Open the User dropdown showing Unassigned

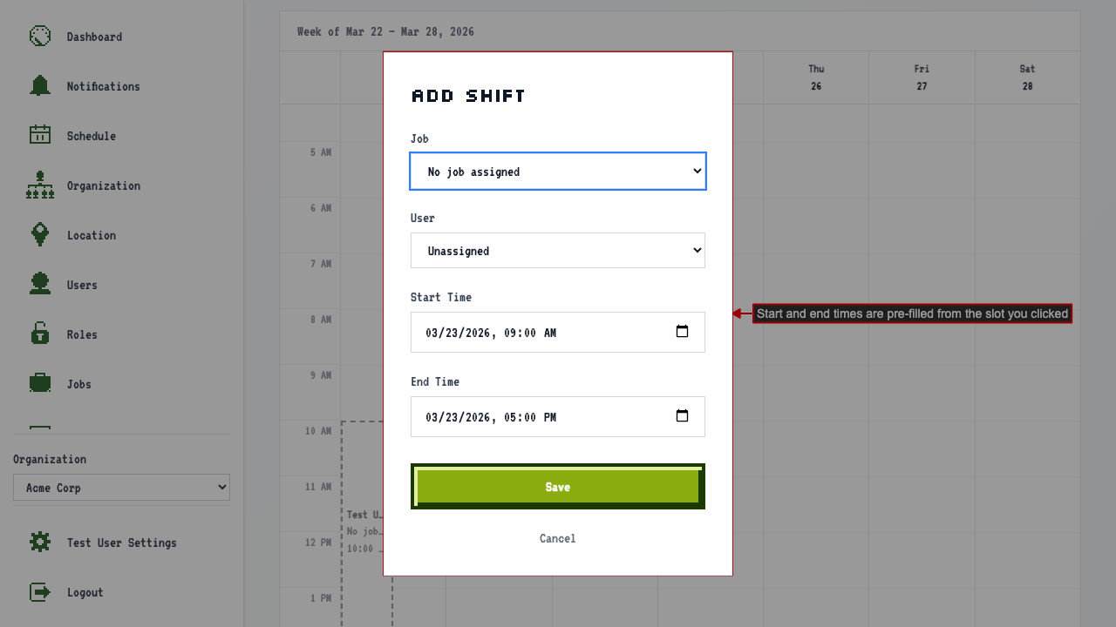(558, 251)
